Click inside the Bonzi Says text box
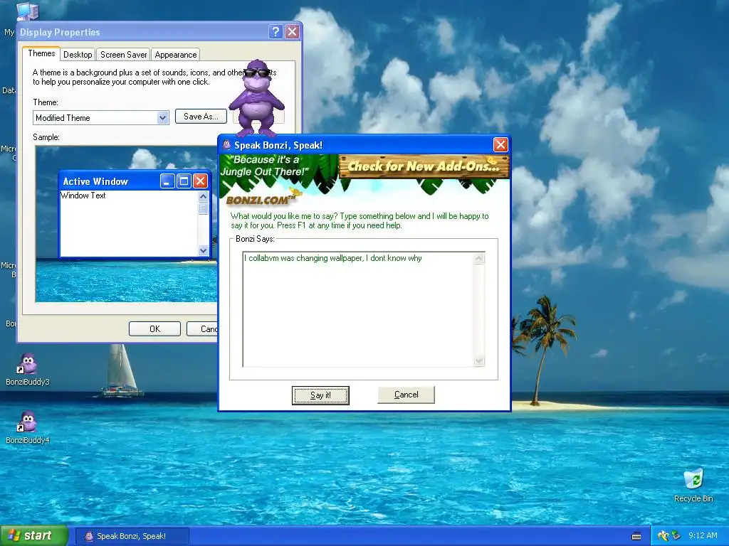729x546 pixels. [358, 309]
